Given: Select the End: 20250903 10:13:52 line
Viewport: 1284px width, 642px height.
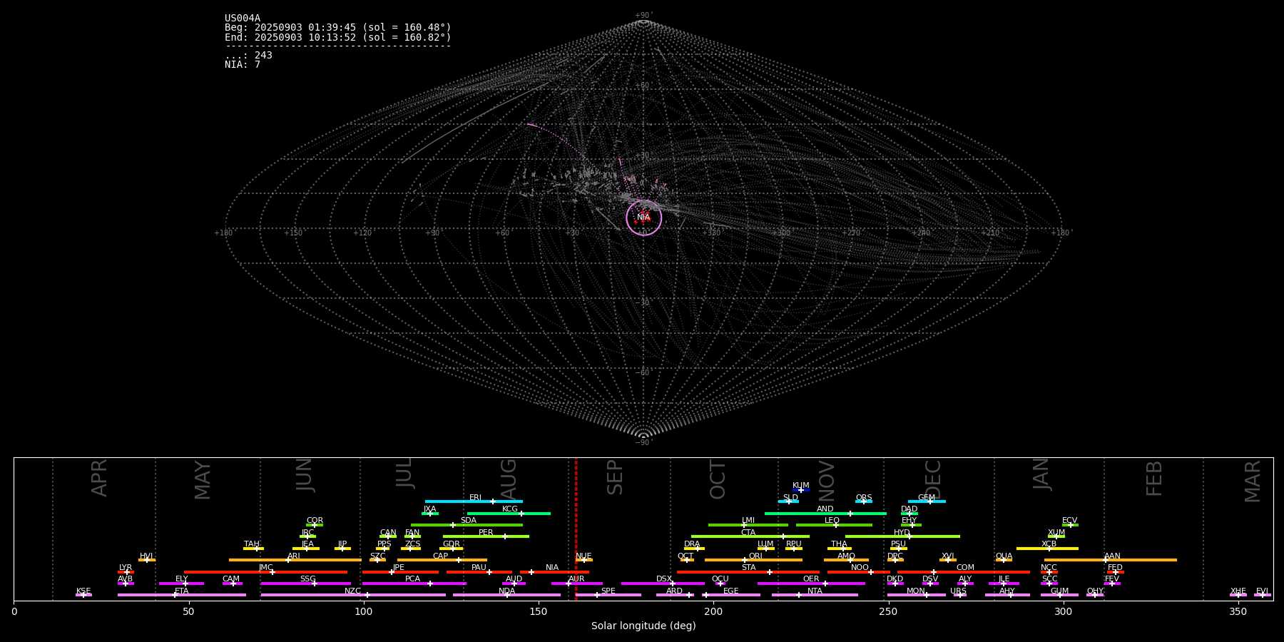Looking at the screenshot, I should (x=338, y=37).
